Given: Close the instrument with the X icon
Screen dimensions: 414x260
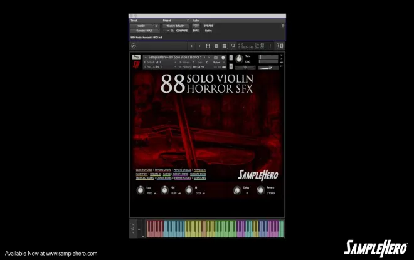Looking at the screenshot, I should (x=282, y=55).
